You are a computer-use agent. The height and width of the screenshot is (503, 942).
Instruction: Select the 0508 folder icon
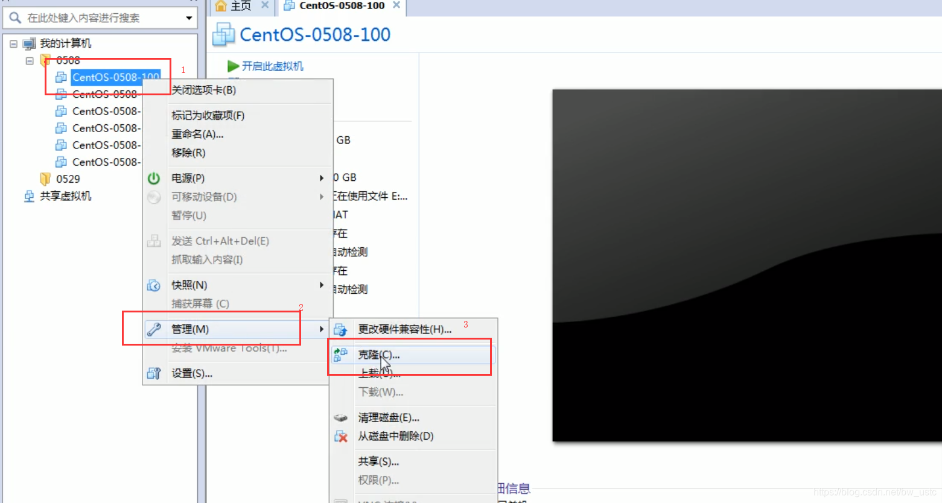click(45, 60)
